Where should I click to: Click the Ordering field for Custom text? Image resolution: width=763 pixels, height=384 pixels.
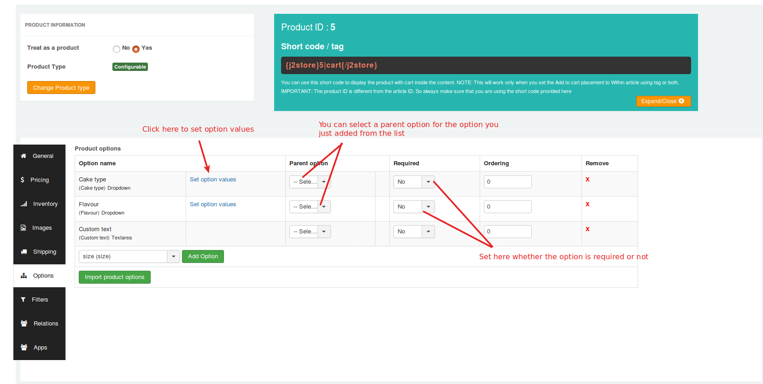(x=507, y=232)
